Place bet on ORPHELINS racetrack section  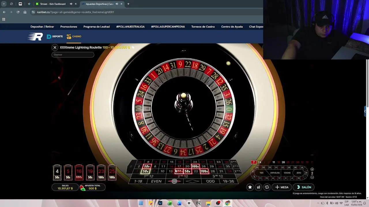pyautogui.click(x=275, y=173)
